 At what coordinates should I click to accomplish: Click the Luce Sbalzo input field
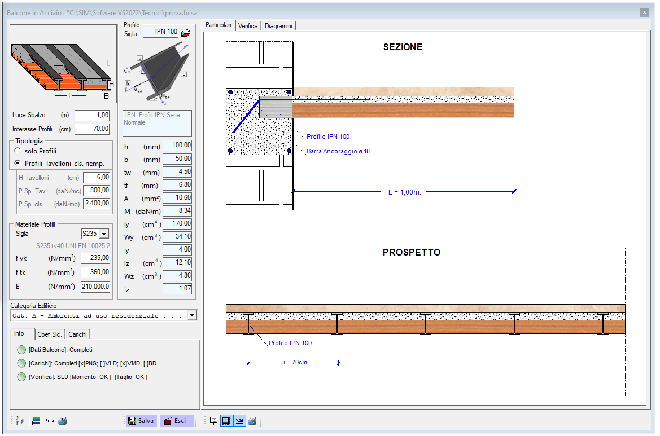[92, 115]
